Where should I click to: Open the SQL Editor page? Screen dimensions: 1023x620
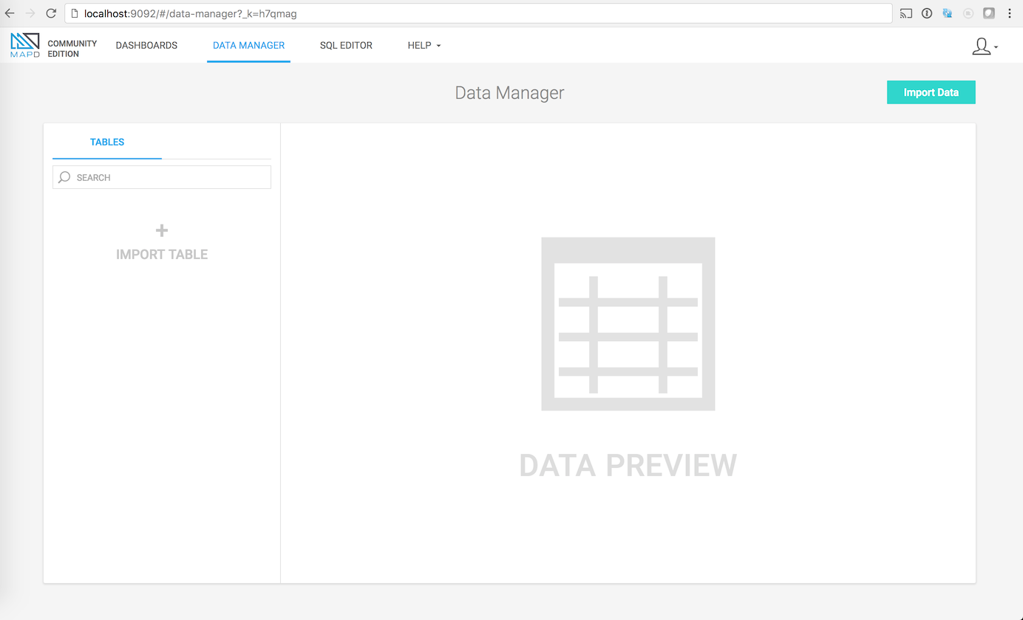346,46
